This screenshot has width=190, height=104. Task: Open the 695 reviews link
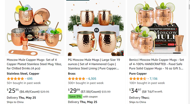[30, 79]
